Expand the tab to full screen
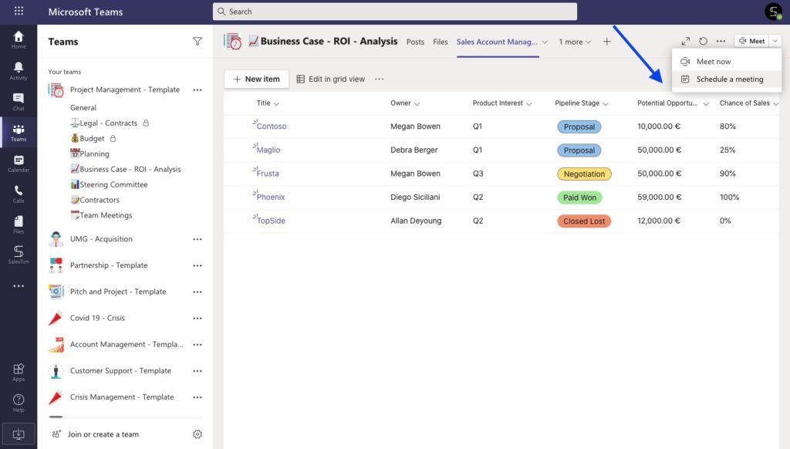This screenshot has width=790, height=449. click(686, 42)
